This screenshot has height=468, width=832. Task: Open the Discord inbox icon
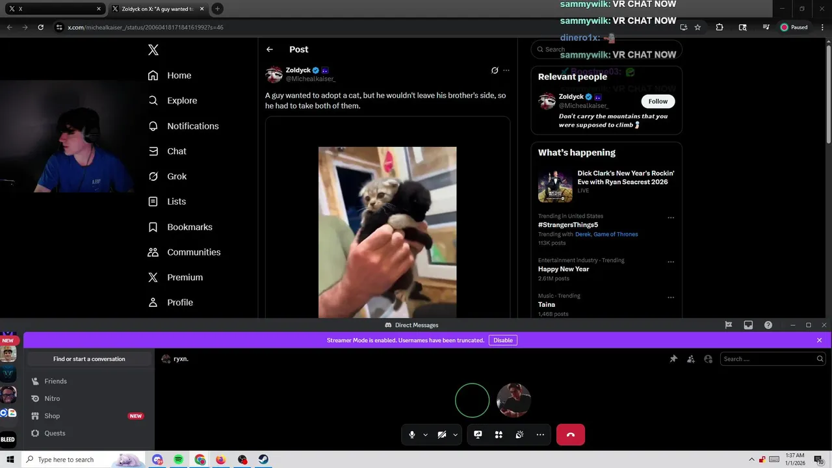tap(748, 325)
